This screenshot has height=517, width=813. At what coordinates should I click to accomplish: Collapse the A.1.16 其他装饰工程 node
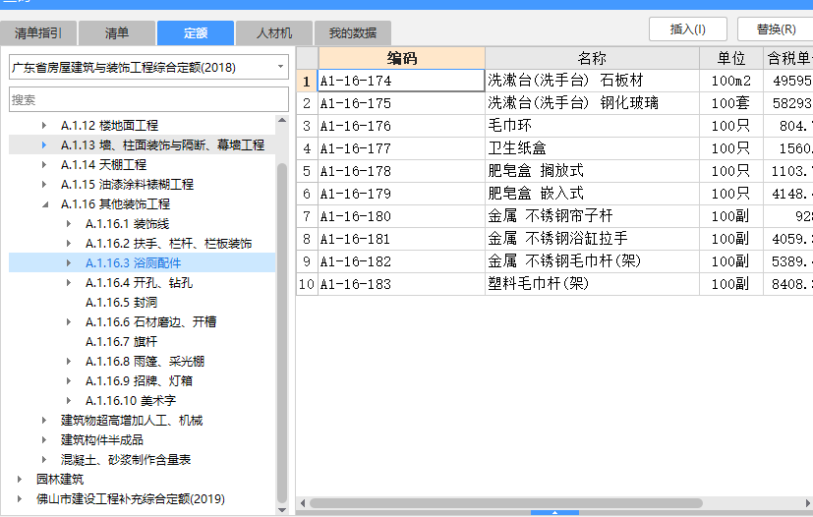45,204
